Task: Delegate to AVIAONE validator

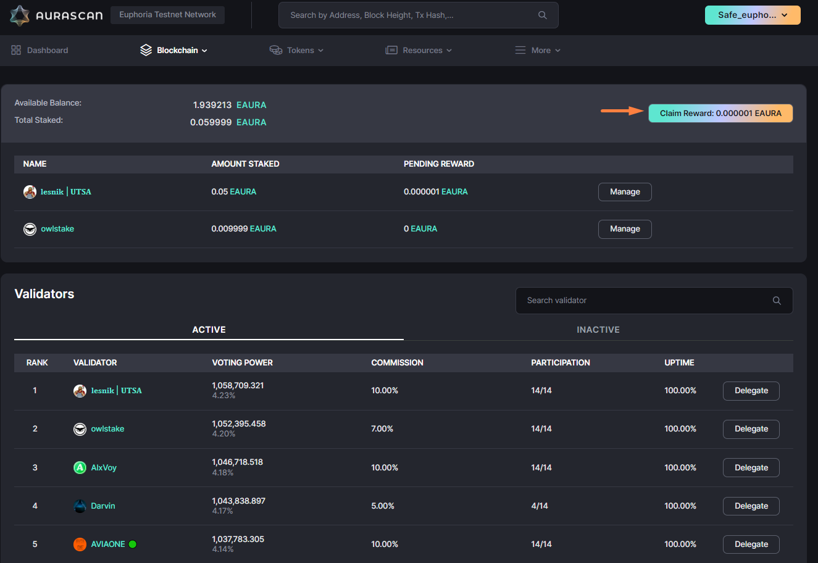Action: (751, 544)
